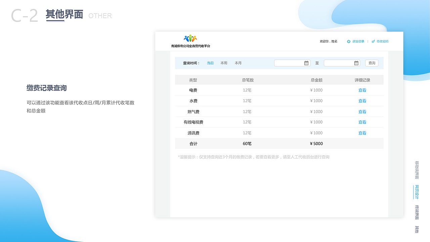430x242 pixels.
Task: Open 查看 details for 电费 row
Action: (x=362, y=90)
